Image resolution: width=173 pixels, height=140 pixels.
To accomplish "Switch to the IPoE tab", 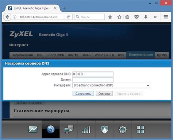I will pyautogui.click(x=40, y=55).
